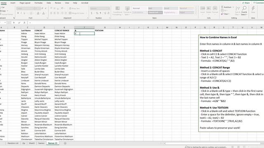The image size is (264, 148).
Task: Click Merge & Center
Action: pos(77,13)
